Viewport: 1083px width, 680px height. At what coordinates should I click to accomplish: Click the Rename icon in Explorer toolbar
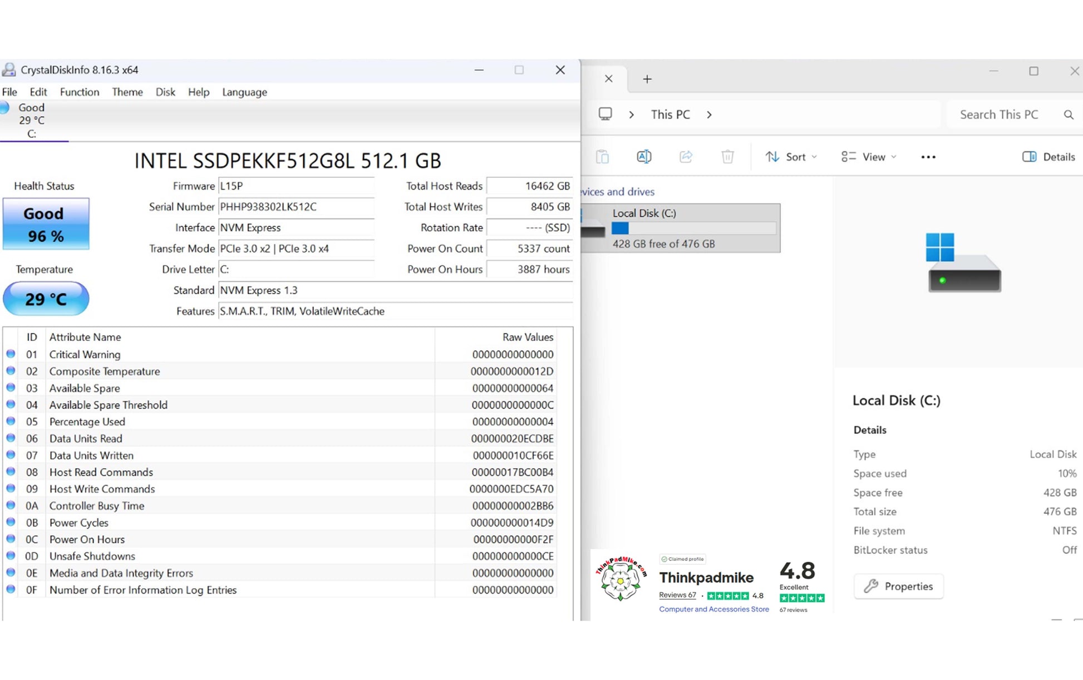click(644, 157)
